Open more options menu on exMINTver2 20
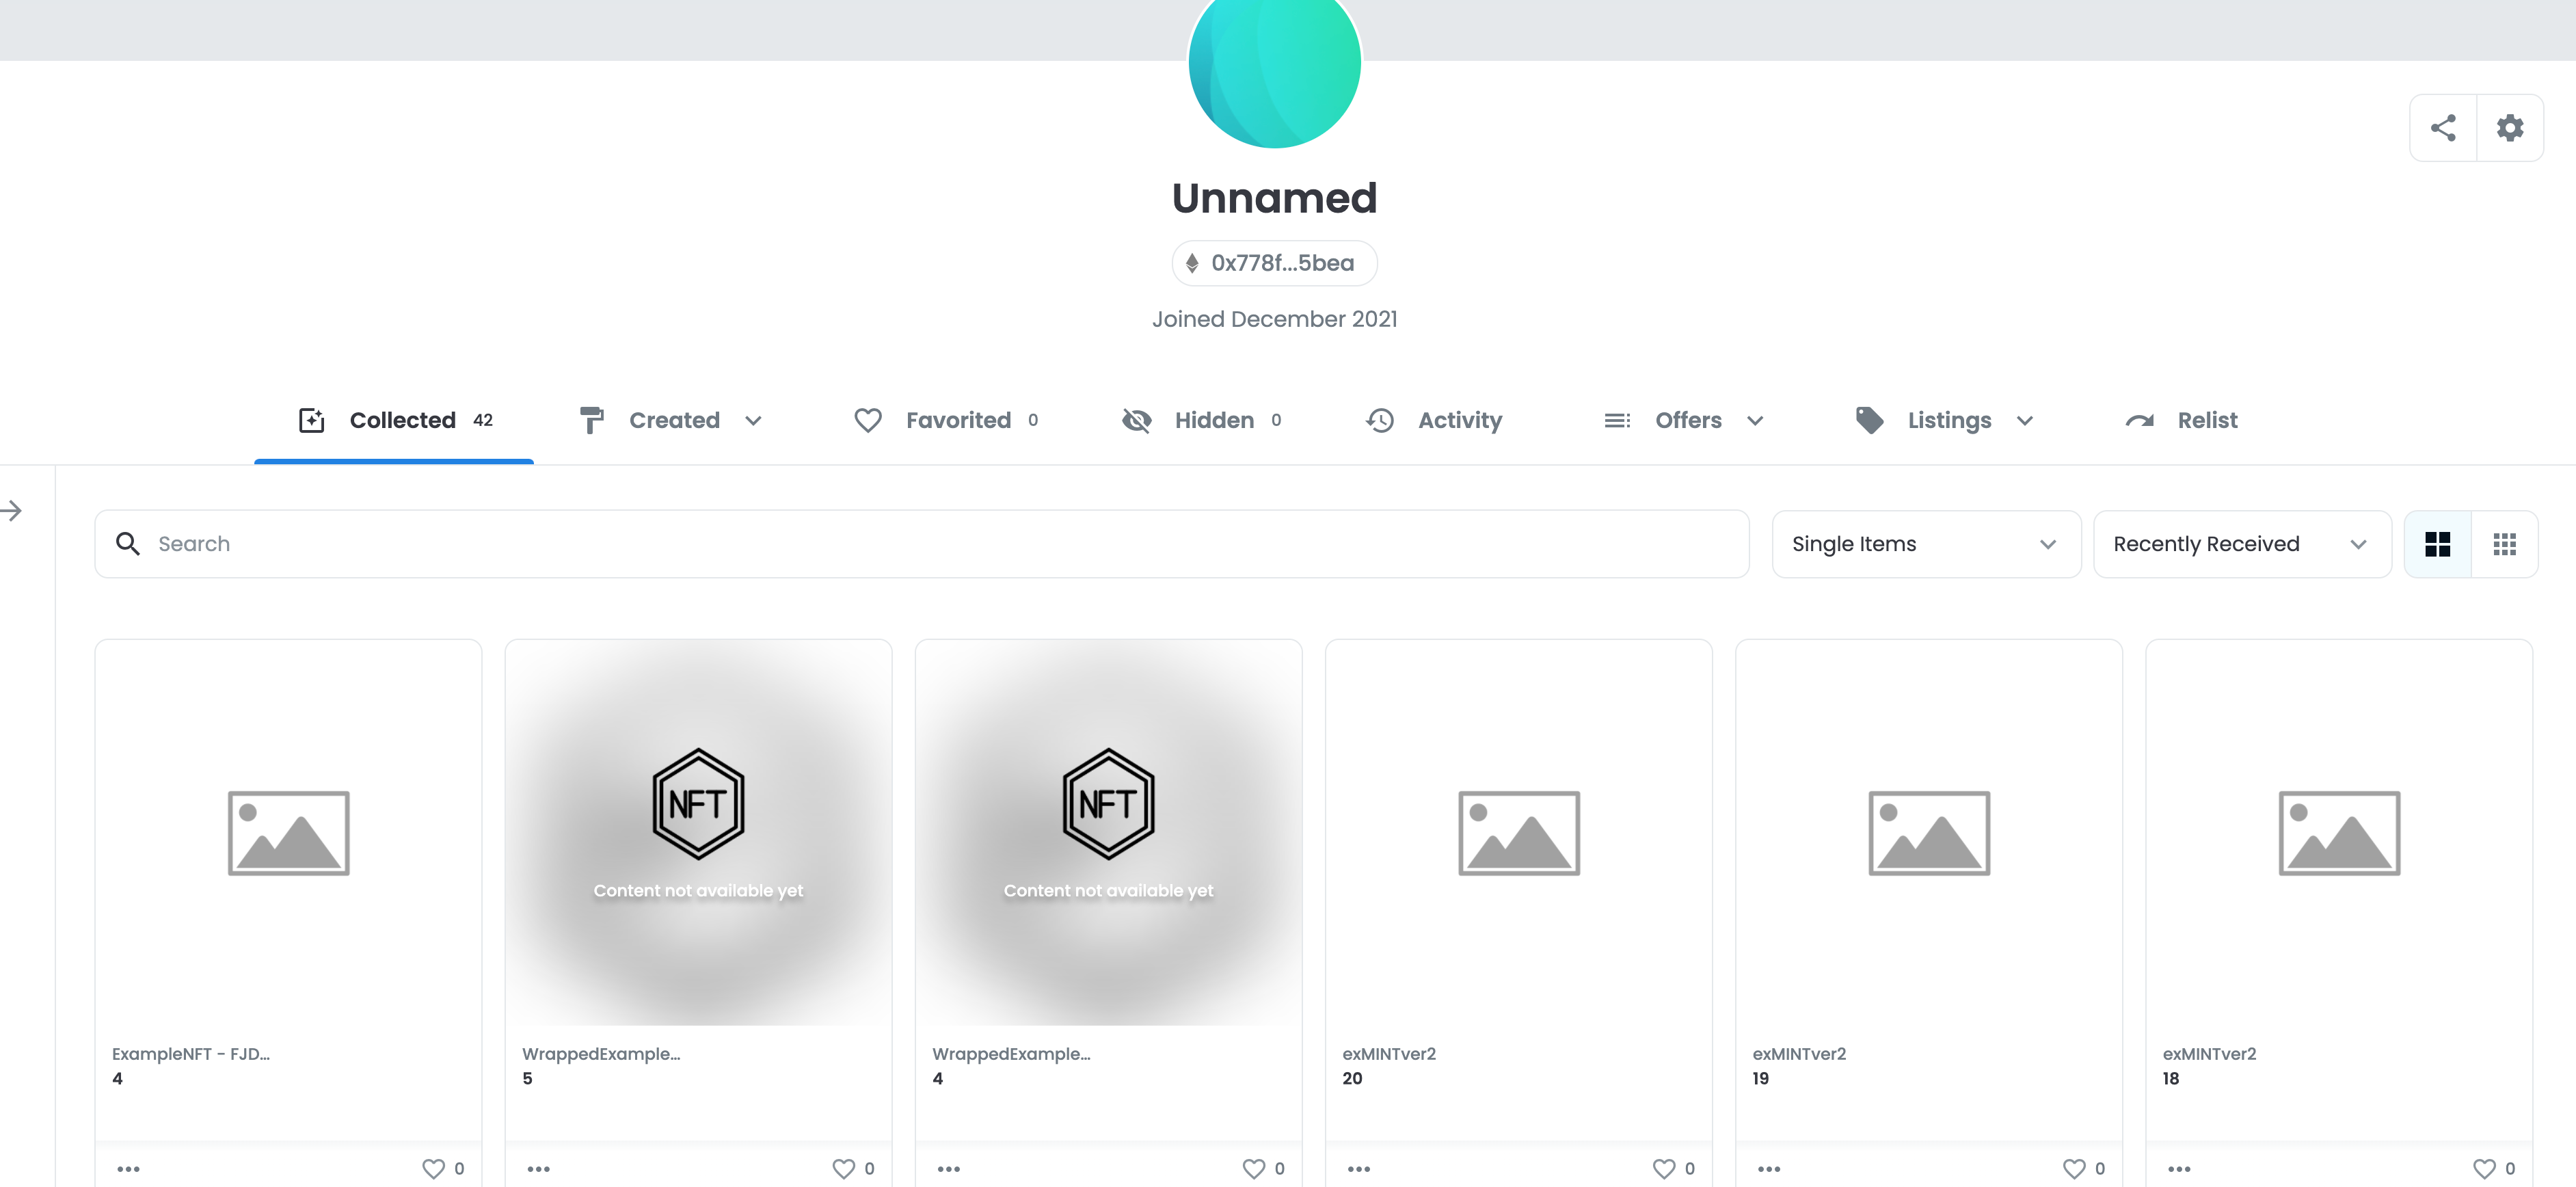The image size is (2576, 1187). 1358,1168
